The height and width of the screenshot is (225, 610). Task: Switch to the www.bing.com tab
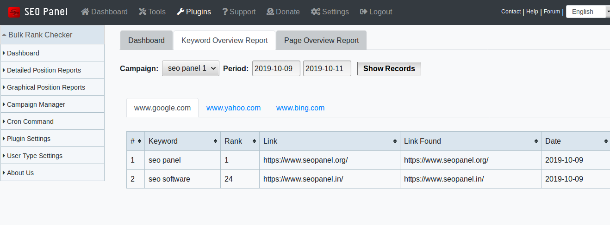click(300, 108)
